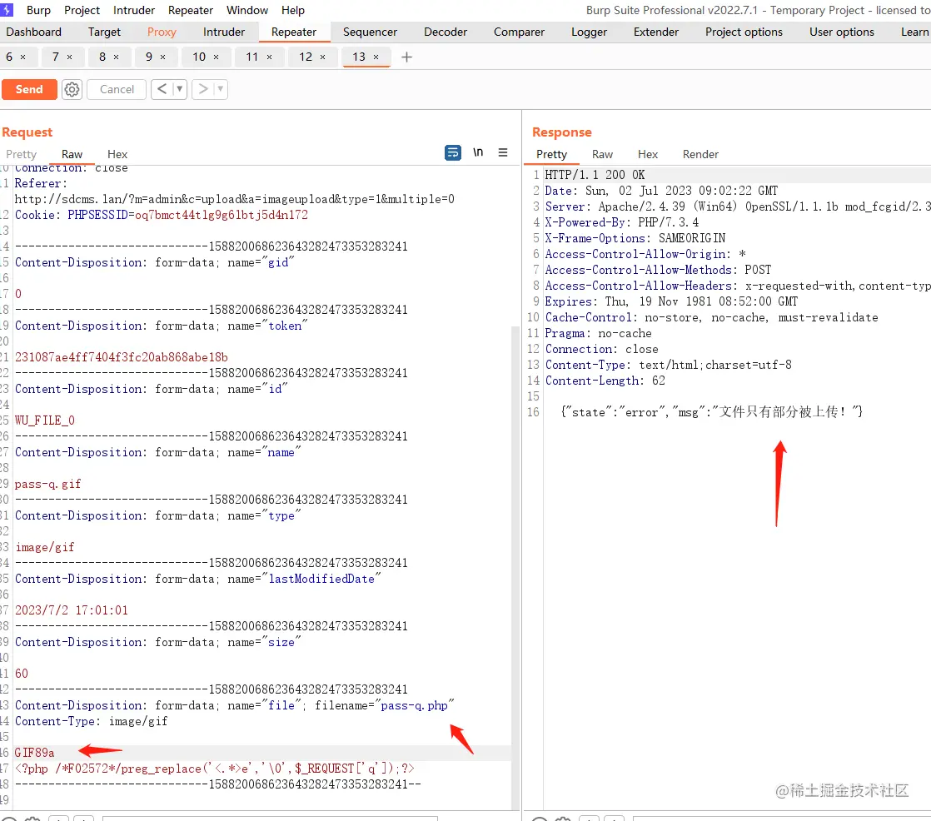Open the Intruder menu
Screen dimensions: 931x821
(x=134, y=10)
